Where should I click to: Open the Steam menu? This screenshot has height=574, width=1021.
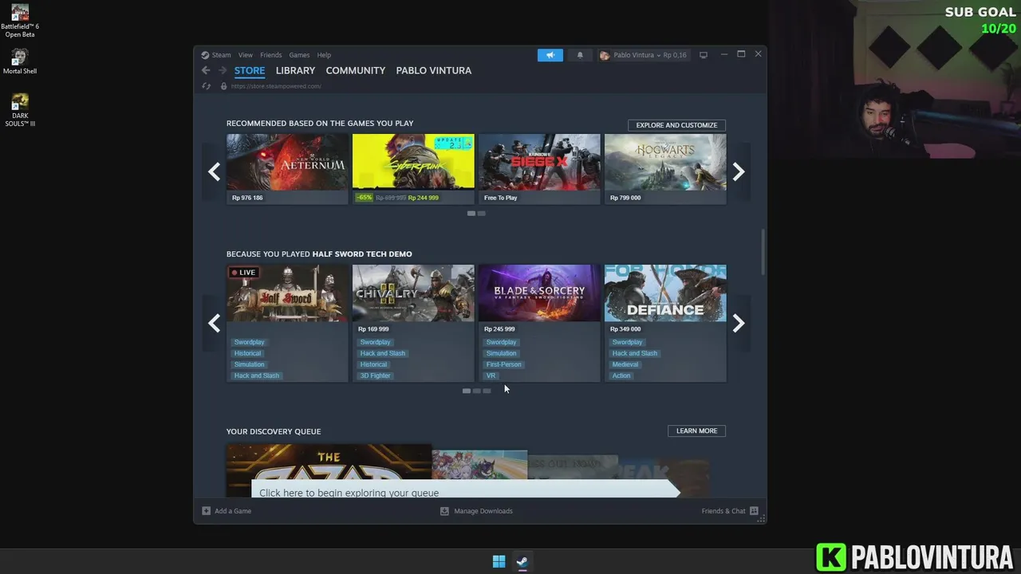221,55
